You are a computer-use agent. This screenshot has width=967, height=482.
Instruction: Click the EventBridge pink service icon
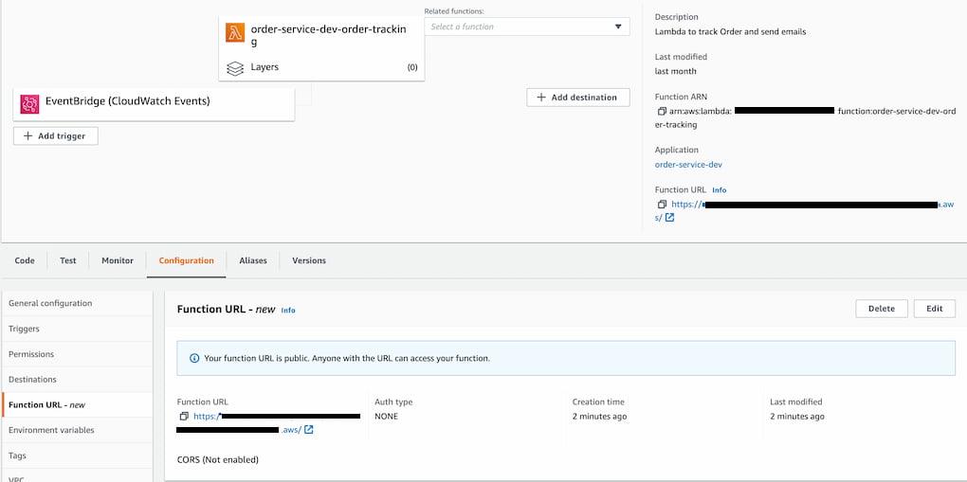(x=29, y=103)
